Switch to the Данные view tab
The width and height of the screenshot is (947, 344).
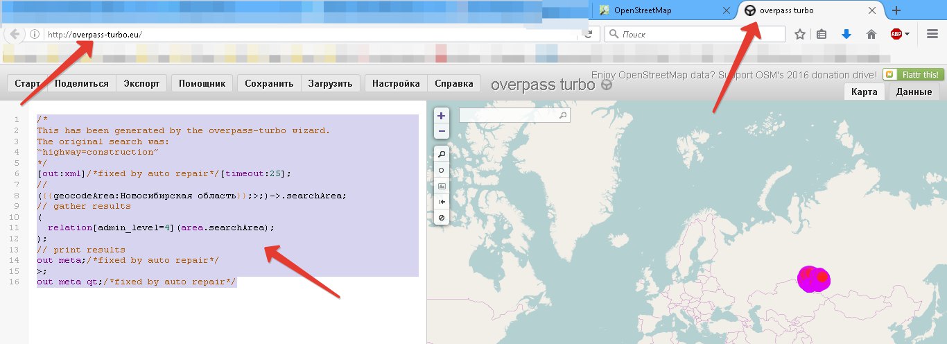pos(914,92)
